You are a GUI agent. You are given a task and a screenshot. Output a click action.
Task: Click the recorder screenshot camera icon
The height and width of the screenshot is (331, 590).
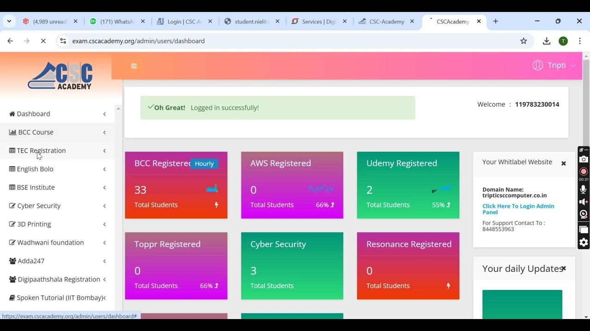584,159
